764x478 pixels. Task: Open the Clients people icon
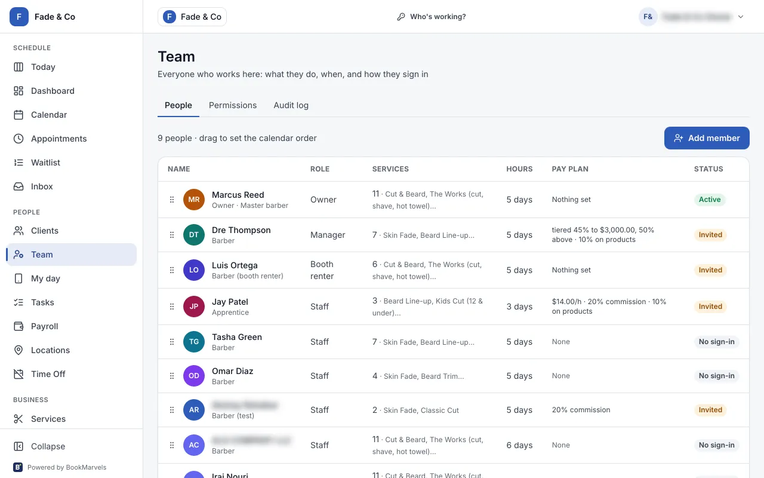19,231
